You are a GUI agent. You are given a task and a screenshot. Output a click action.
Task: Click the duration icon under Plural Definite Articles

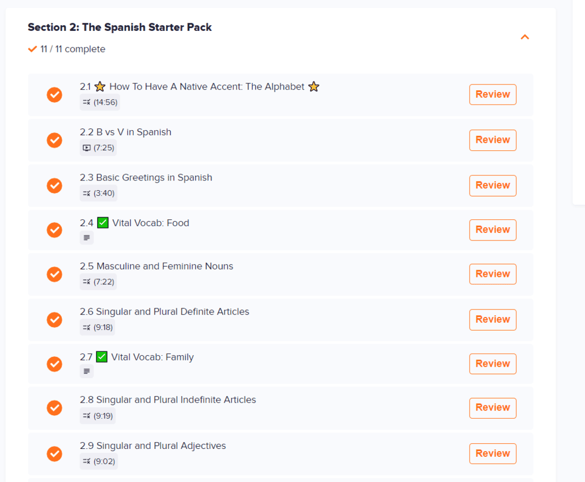(87, 328)
